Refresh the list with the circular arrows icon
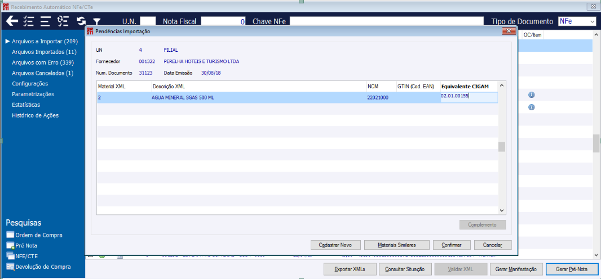The height and width of the screenshot is (279, 601). pyautogui.click(x=81, y=21)
